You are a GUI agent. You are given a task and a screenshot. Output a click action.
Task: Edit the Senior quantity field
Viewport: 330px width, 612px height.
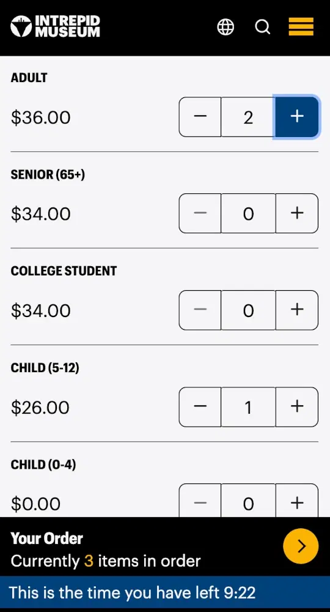pyautogui.click(x=248, y=213)
